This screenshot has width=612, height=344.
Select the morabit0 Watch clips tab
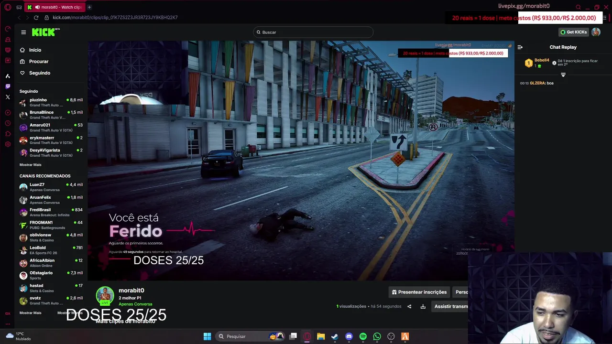point(55,7)
